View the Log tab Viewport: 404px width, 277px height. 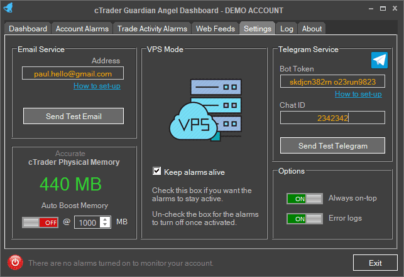(287, 29)
